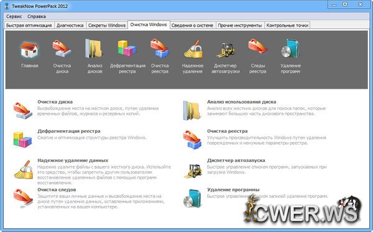373x232 pixels.
Task: Open the Надежное удаление данных heading link
Action: pos(73,160)
